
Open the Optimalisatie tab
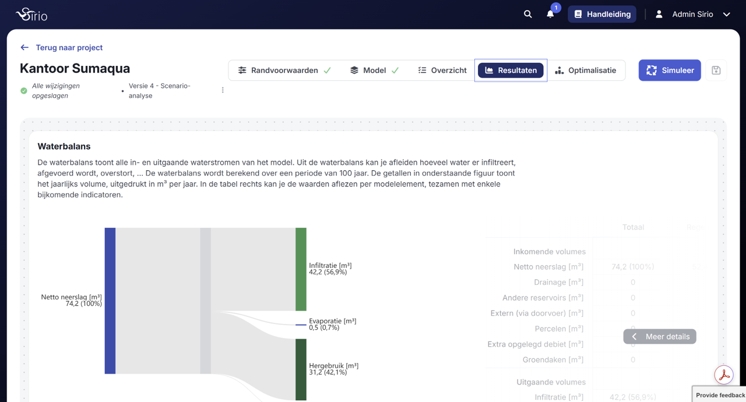point(586,70)
